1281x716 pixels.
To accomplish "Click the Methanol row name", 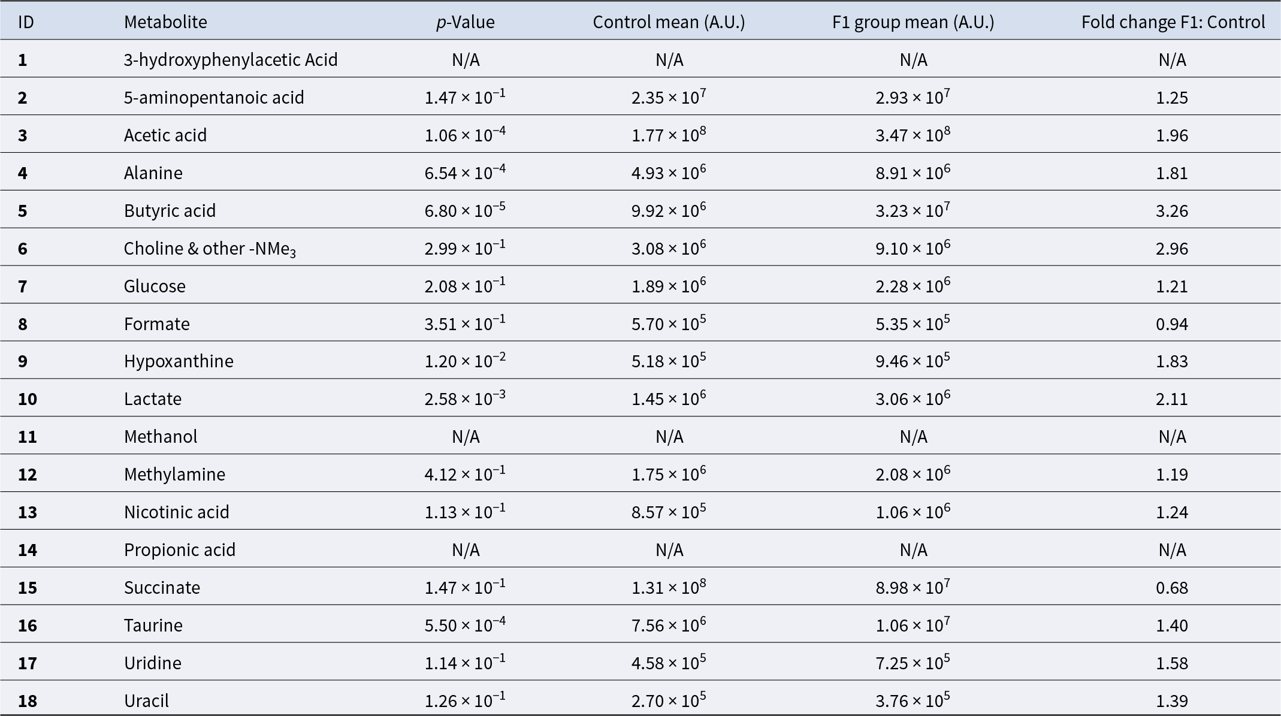I will pyautogui.click(x=161, y=437).
